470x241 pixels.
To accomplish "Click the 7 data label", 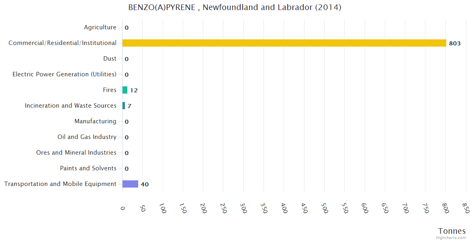I will click(x=129, y=106).
